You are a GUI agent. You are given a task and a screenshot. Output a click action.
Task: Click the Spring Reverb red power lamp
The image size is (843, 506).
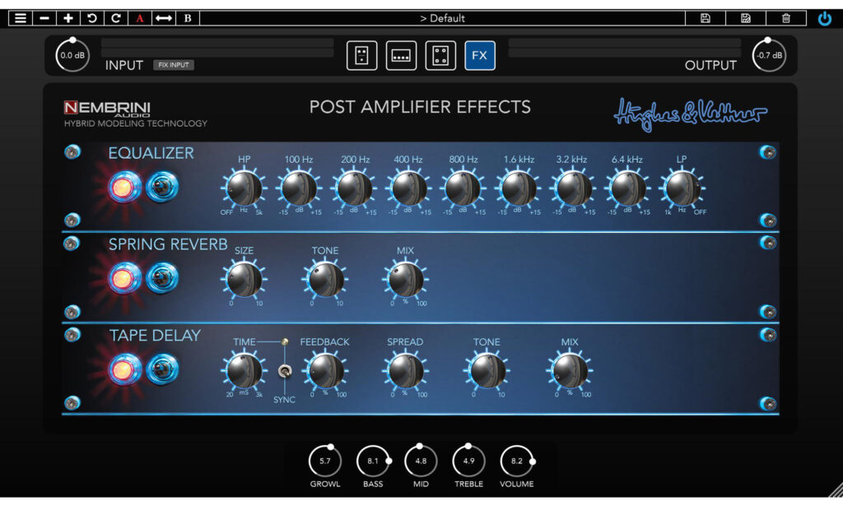(x=123, y=278)
